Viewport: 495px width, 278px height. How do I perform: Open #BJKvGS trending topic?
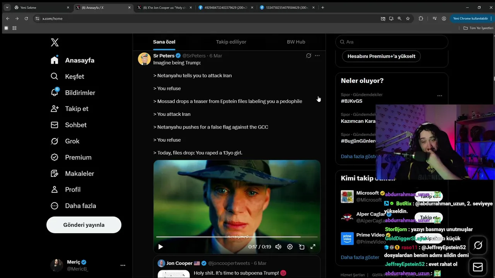click(x=352, y=101)
